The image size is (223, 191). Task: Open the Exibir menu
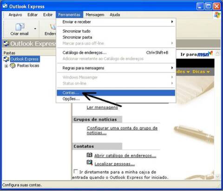(x=48, y=15)
